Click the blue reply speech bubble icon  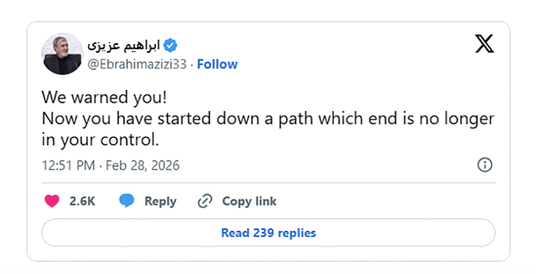click(x=127, y=201)
